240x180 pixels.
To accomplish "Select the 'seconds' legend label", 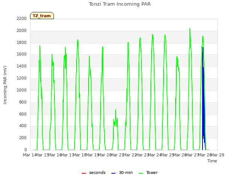I will pyautogui.click(x=97, y=172).
